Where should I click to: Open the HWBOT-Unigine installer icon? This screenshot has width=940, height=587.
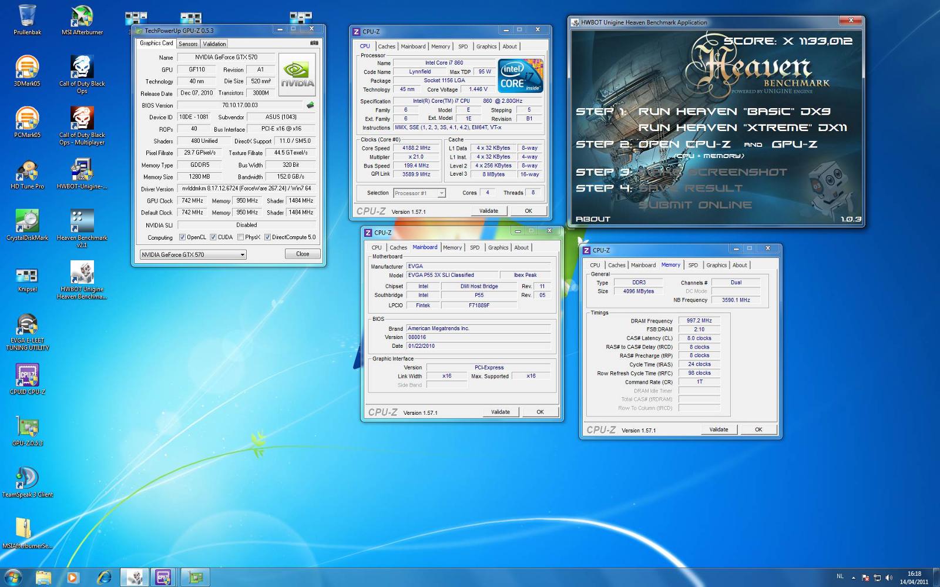pos(82,174)
